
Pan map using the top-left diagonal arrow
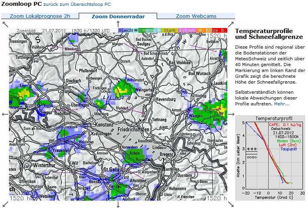coord(5,24)
